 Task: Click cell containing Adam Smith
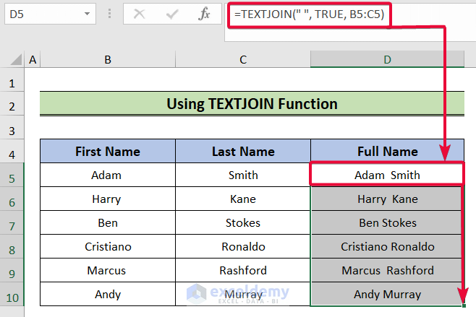tap(387, 175)
